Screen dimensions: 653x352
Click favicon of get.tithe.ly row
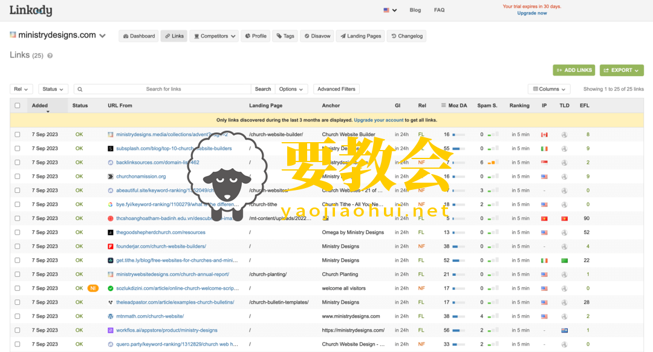111,260
